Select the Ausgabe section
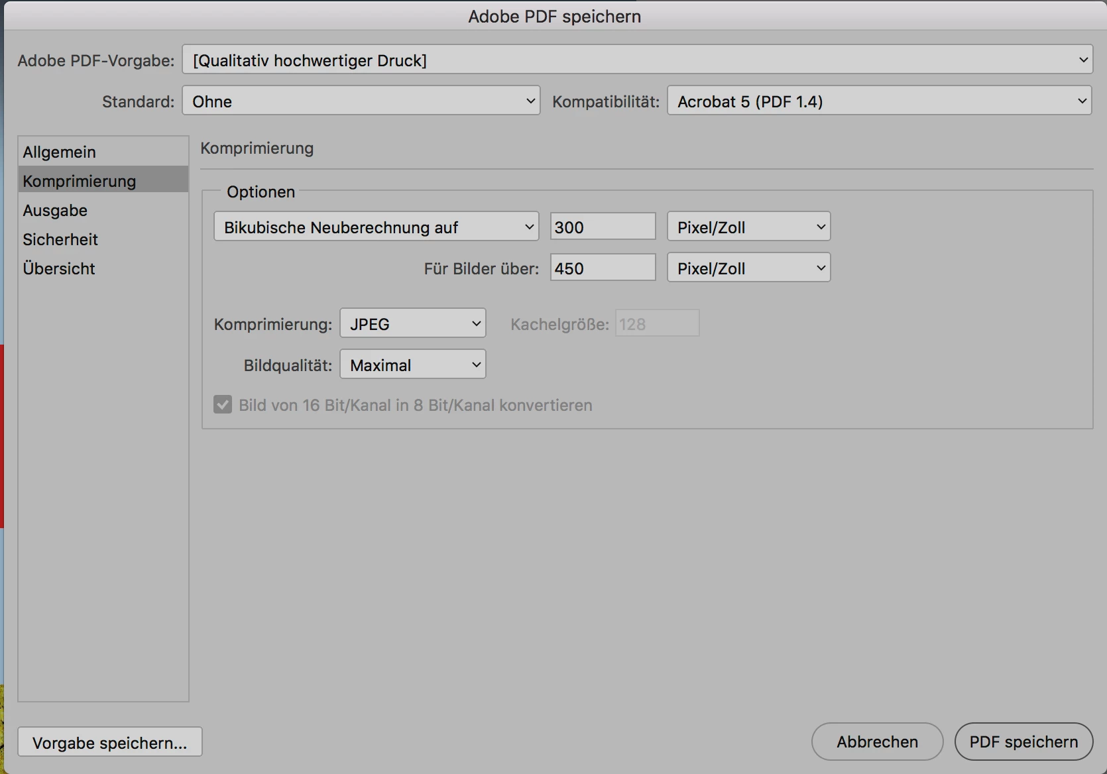 (x=103, y=210)
